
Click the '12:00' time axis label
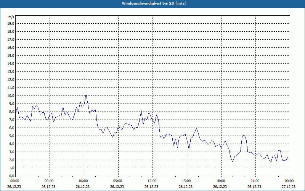click(152, 181)
